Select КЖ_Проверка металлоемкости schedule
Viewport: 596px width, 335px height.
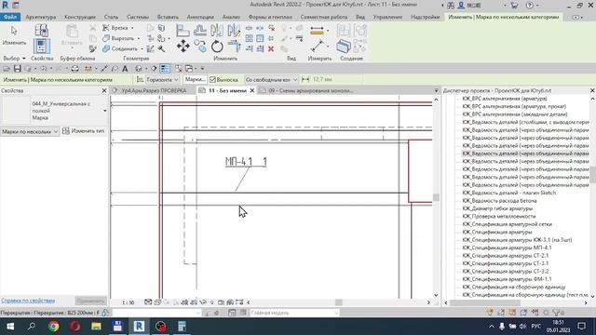499,216
